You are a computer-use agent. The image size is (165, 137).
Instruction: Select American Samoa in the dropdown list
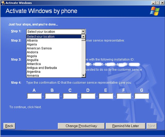coord(39,48)
